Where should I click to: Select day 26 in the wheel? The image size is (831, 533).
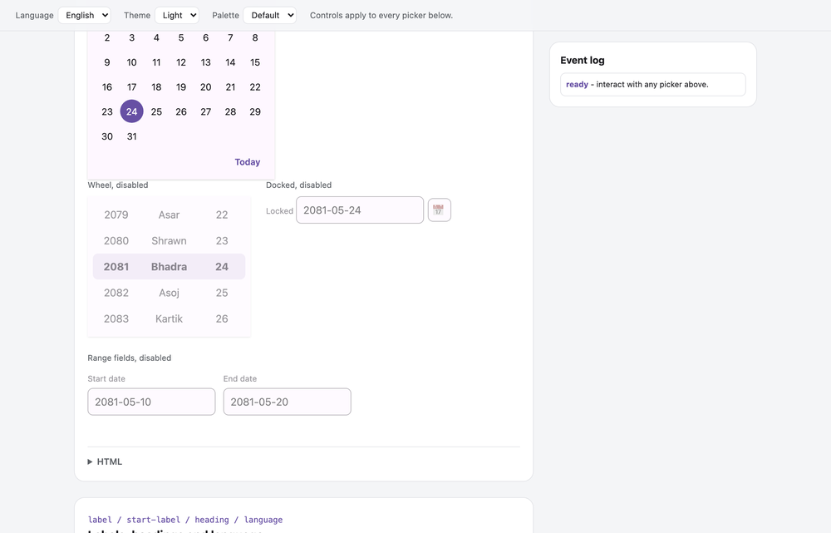[222, 318]
